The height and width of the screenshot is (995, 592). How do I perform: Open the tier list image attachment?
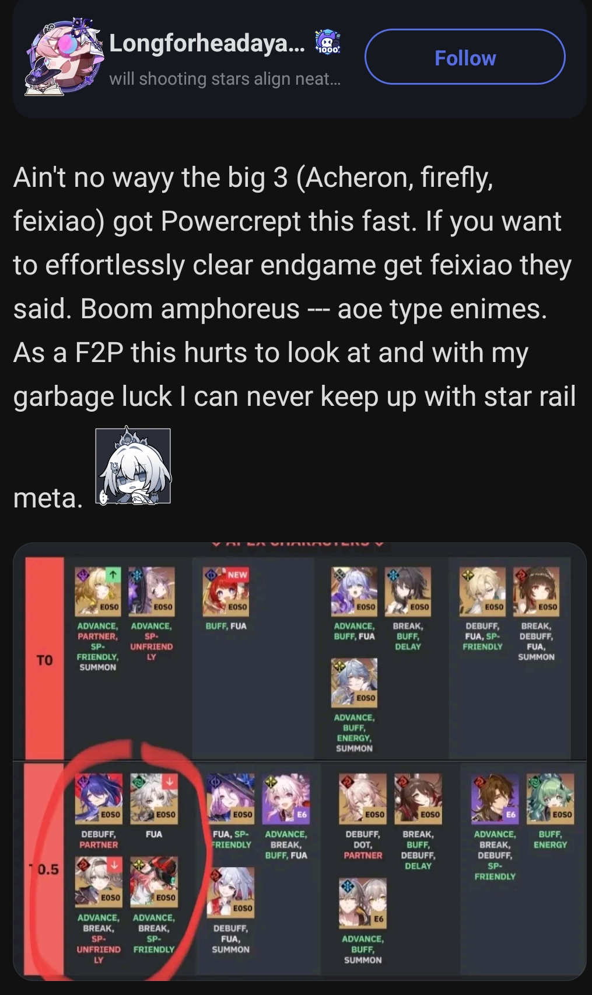coord(299,761)
